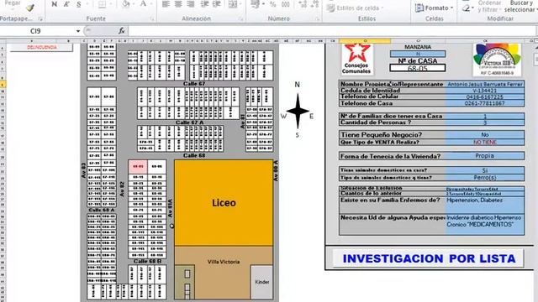Click the DELINCUENCIA red label cell

pos(42,47)
